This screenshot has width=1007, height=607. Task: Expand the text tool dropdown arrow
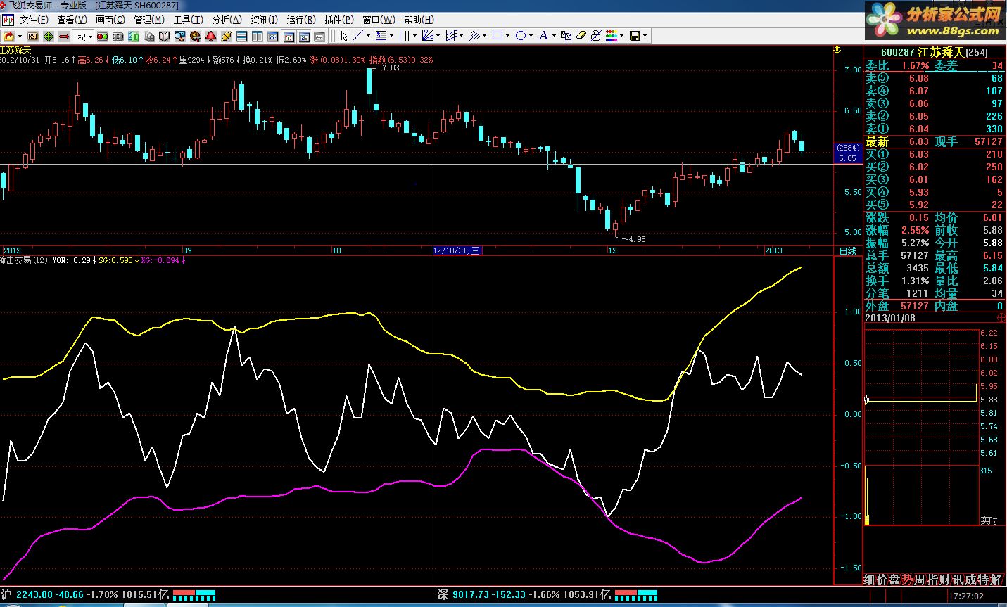[554, 36]
